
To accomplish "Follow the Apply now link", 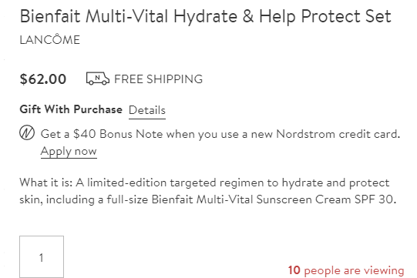I will point(69,151).
